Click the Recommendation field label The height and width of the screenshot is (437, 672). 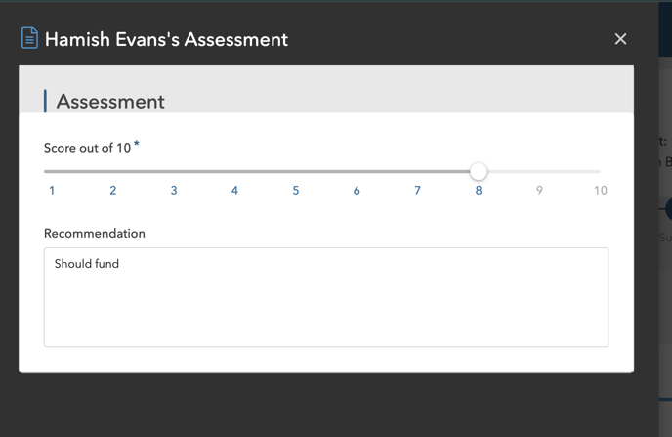tap(95, 233)
